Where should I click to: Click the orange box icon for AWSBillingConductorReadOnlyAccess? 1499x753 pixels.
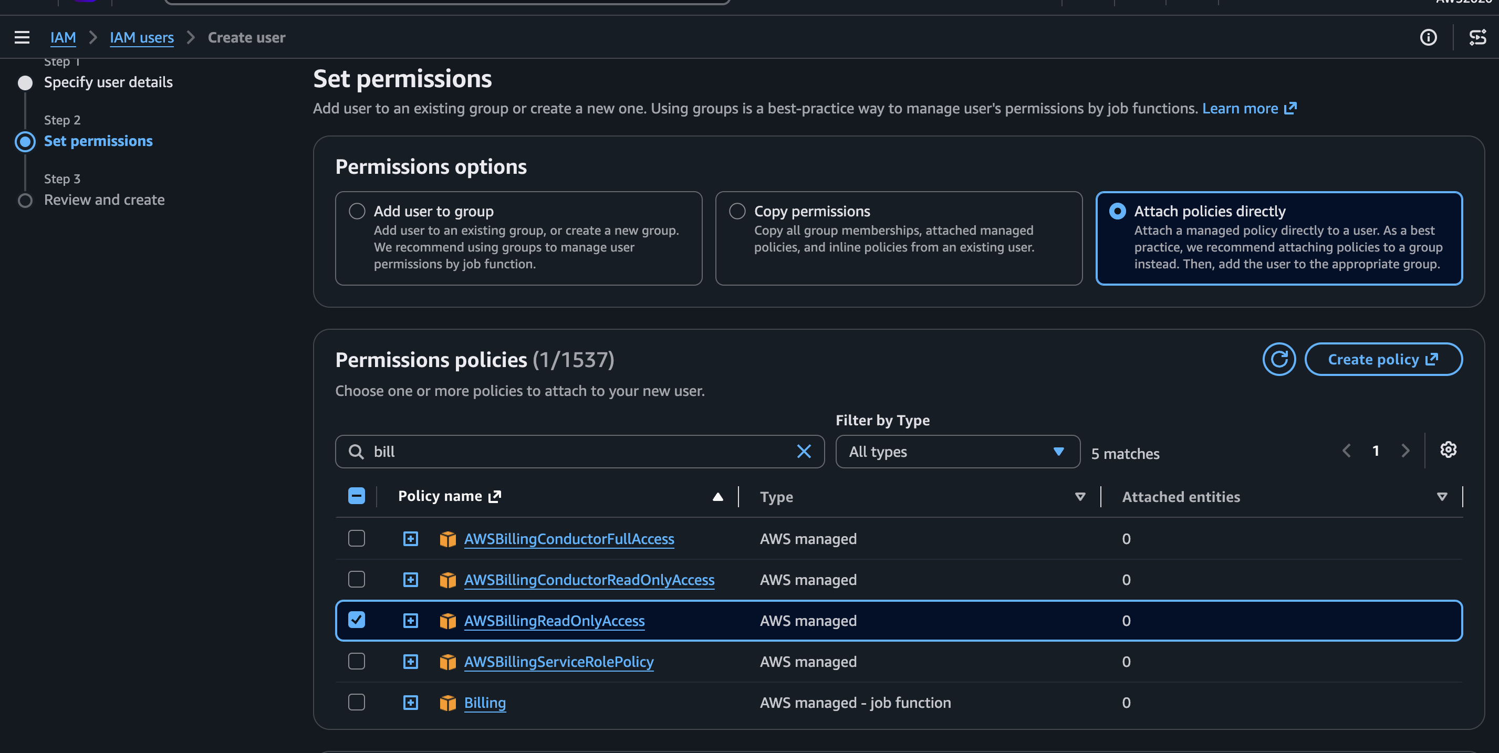447,580
